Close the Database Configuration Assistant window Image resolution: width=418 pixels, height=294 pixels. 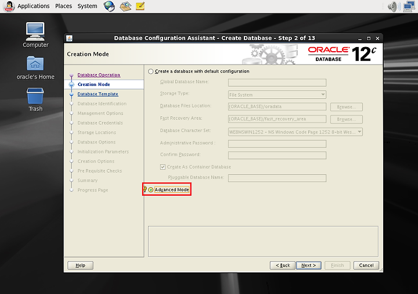[x=377, y=38]
